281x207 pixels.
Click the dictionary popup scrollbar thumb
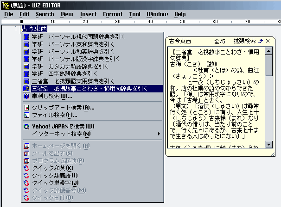click(x=268, y=65)
